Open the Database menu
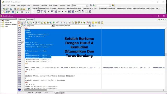The height and width of the screenshot is (94, 167). (44, 5)
